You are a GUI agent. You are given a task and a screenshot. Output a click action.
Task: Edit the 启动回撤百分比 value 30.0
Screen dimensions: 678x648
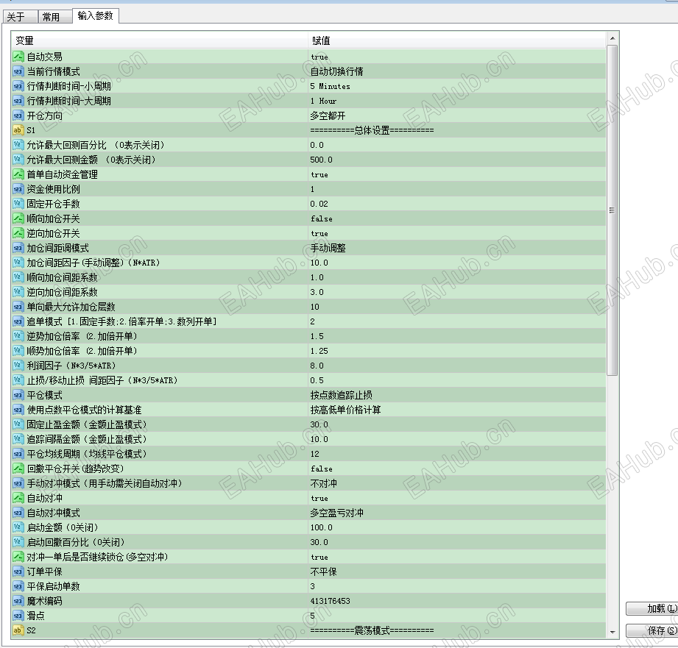[x=319, y=542]
